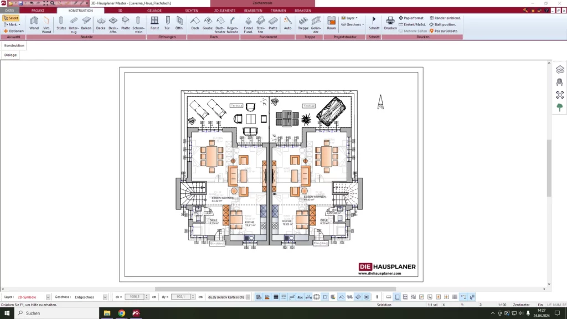Pick the Schornstein chimney tool
Screen dimensions: 567x319
click(138, 25)
